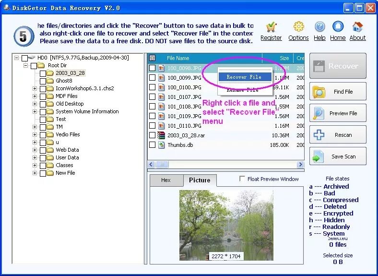The height and width of the screenshot is (276, 378).
Task: Click the Root Dir folder icon
Action: pyautogui.click(x=41, y=65)
